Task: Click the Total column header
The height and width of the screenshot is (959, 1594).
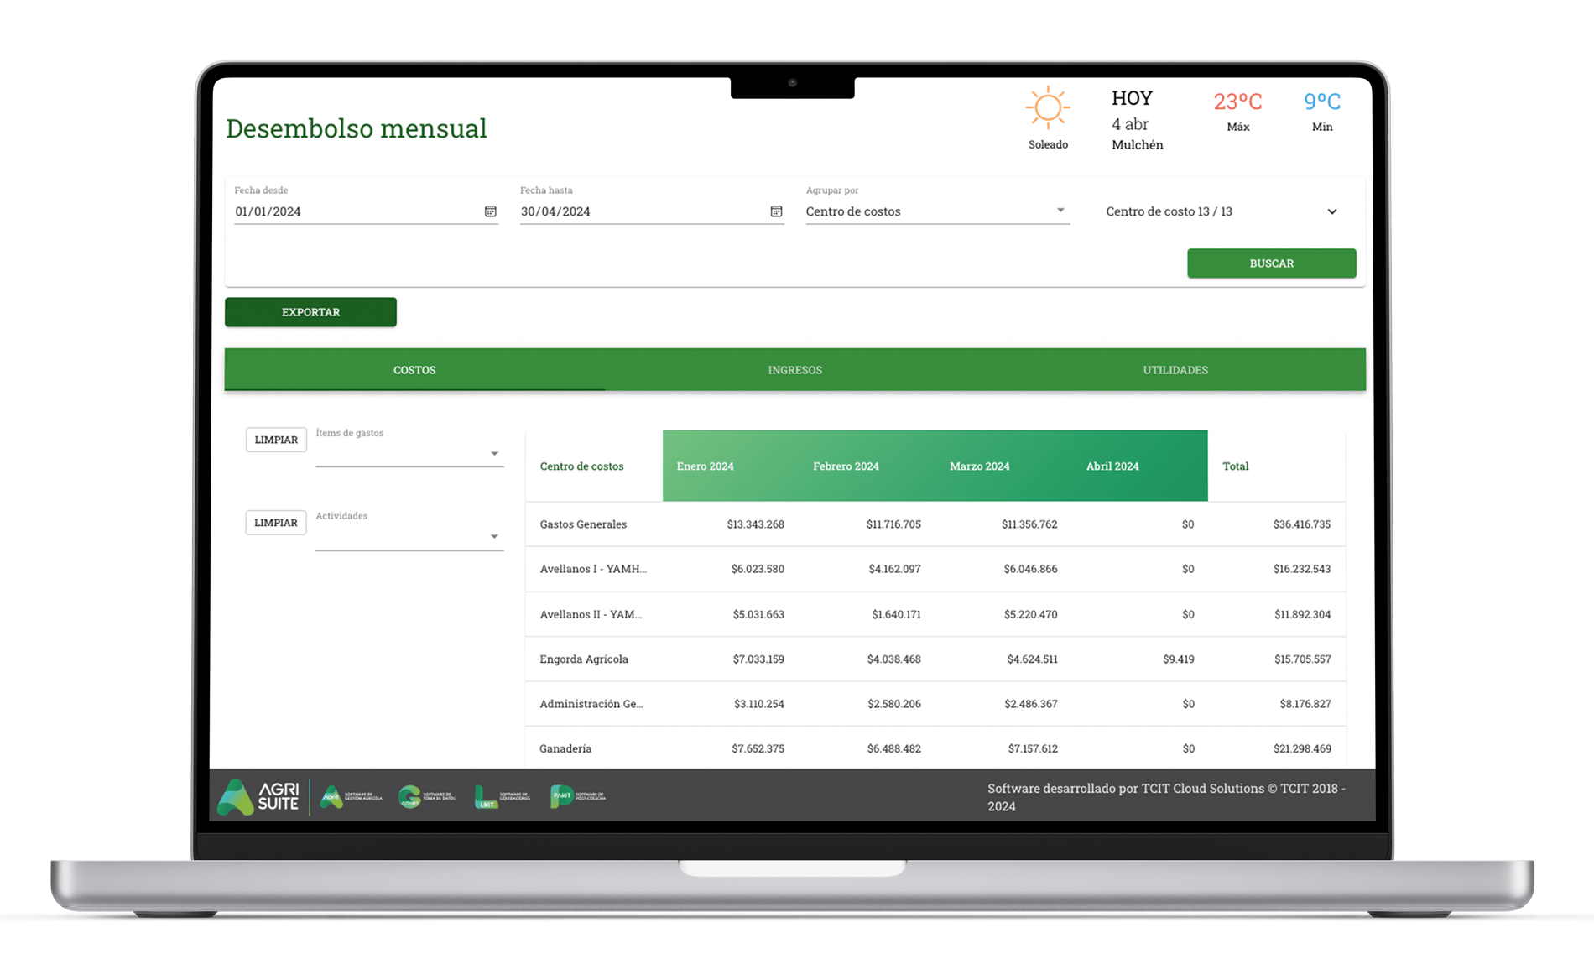Action: [1235, 466]
